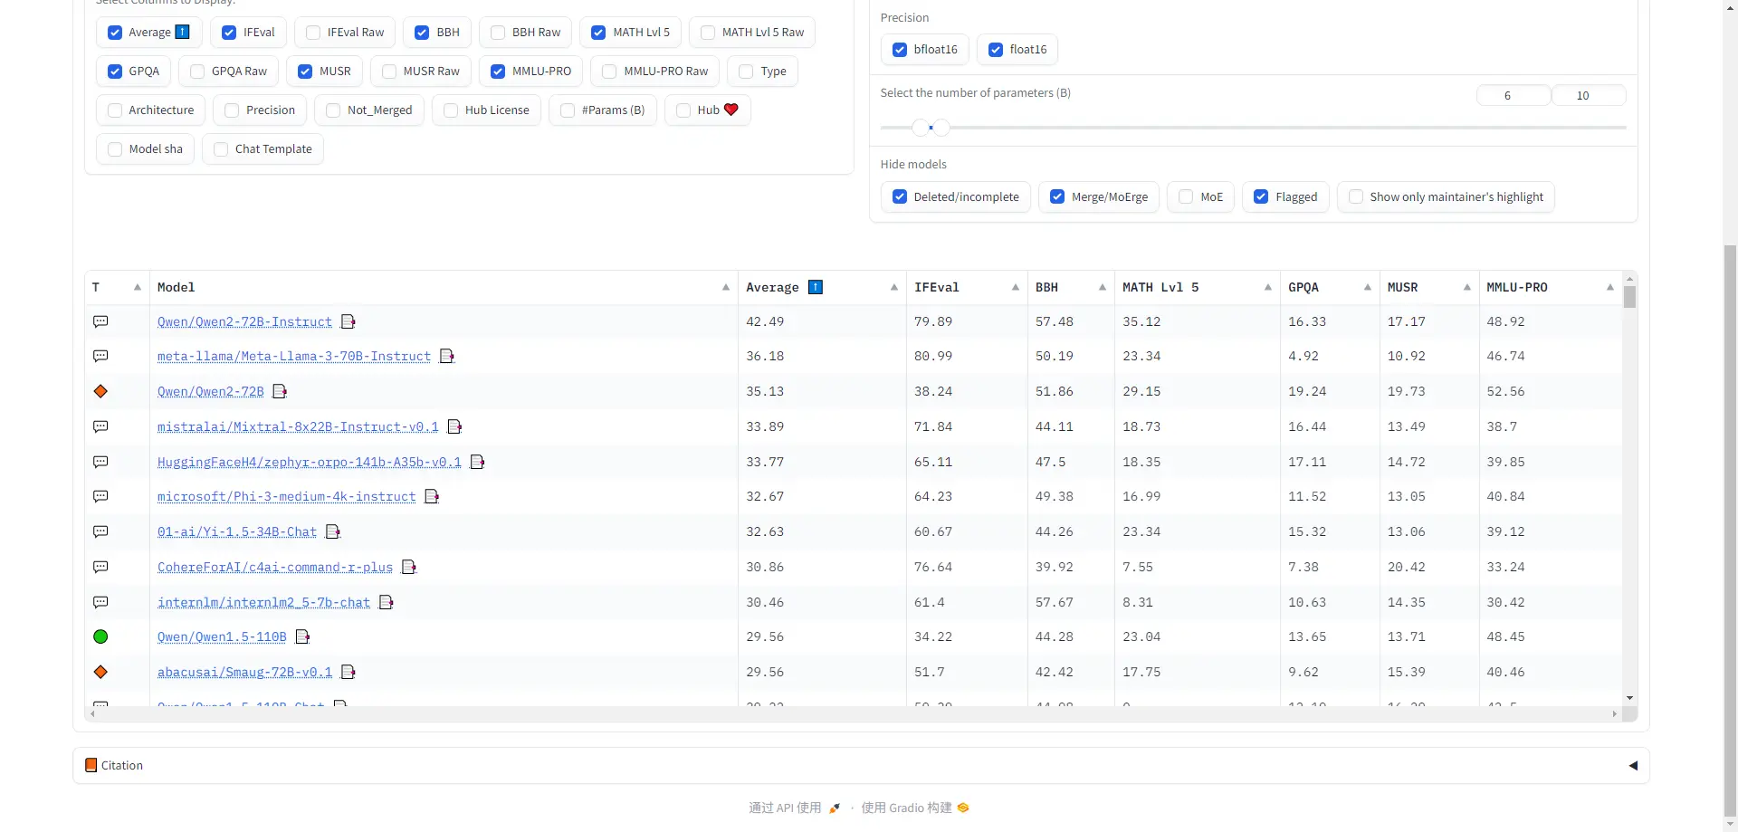Open document icon next to Qwen2-72B-Instruct
This screenshot has width=1738, height=832.
coord(349,321)
